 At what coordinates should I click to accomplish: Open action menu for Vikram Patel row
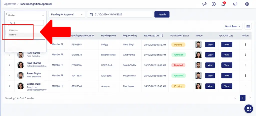click(245, 86)
